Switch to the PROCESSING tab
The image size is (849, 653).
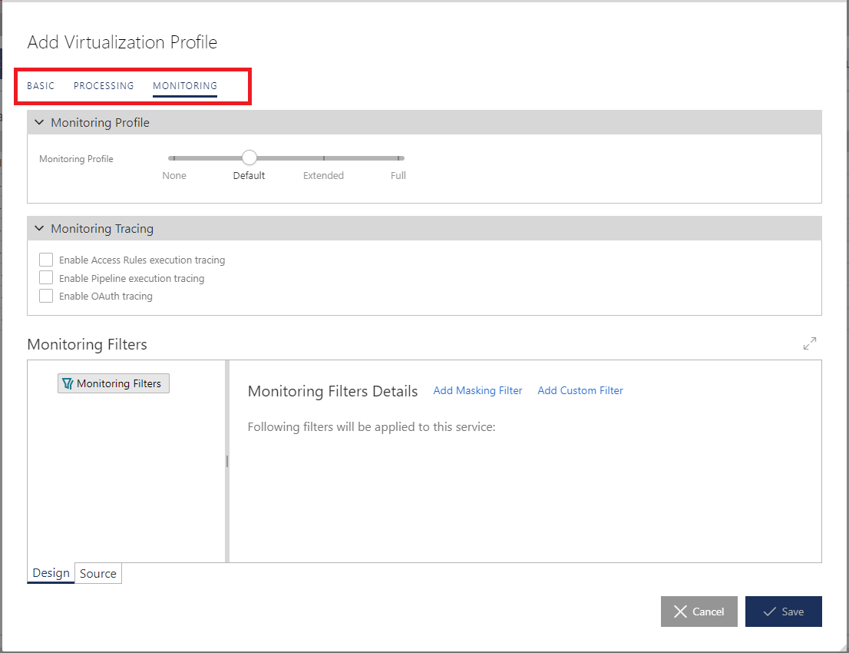coord(104,86)
